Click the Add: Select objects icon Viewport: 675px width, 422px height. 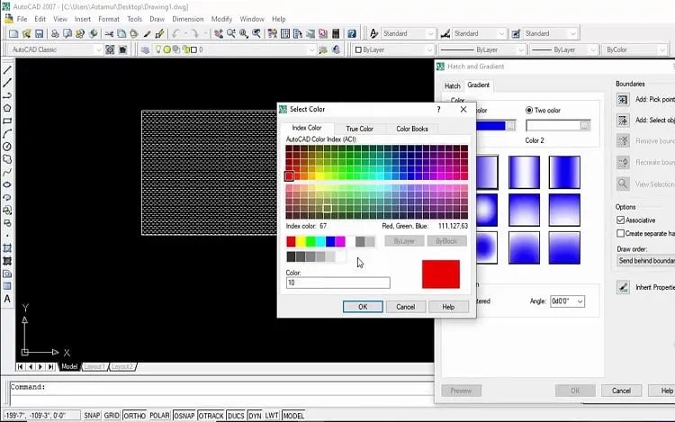click(623, 121)
